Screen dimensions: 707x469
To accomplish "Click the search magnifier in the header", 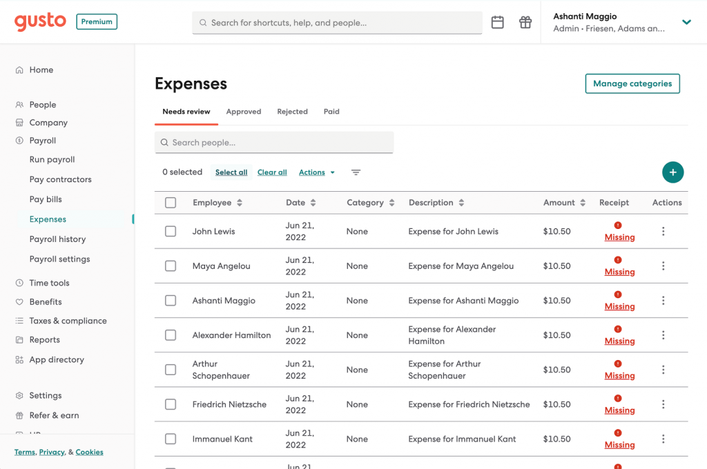I will [x=203, y=23].
